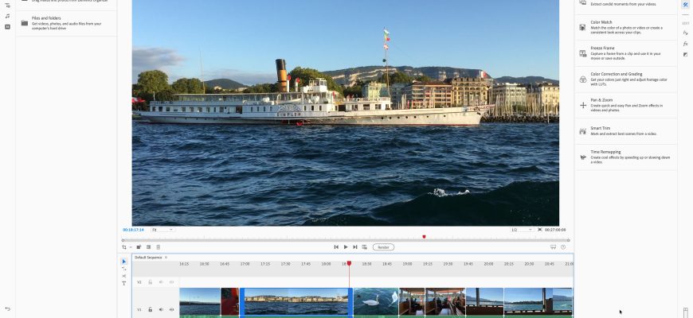Image resolution: width=693 pixels, height=318 pixels.
Task: Toggle visibility eye of track V1
Action: pos(171,309)
